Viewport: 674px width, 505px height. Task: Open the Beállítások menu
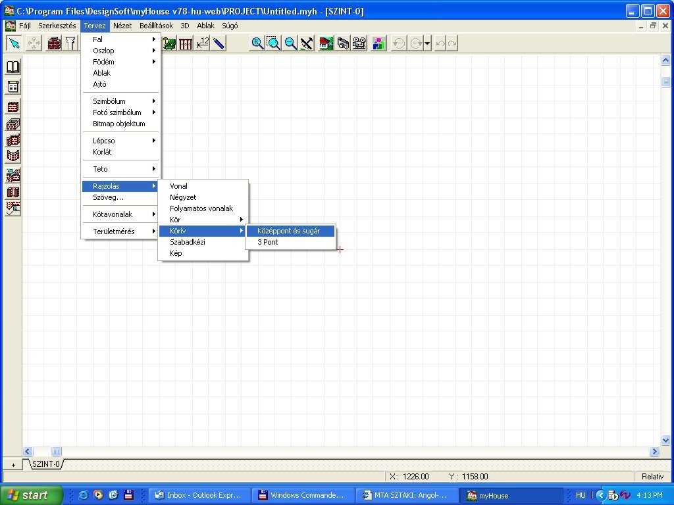coord(156,26)
